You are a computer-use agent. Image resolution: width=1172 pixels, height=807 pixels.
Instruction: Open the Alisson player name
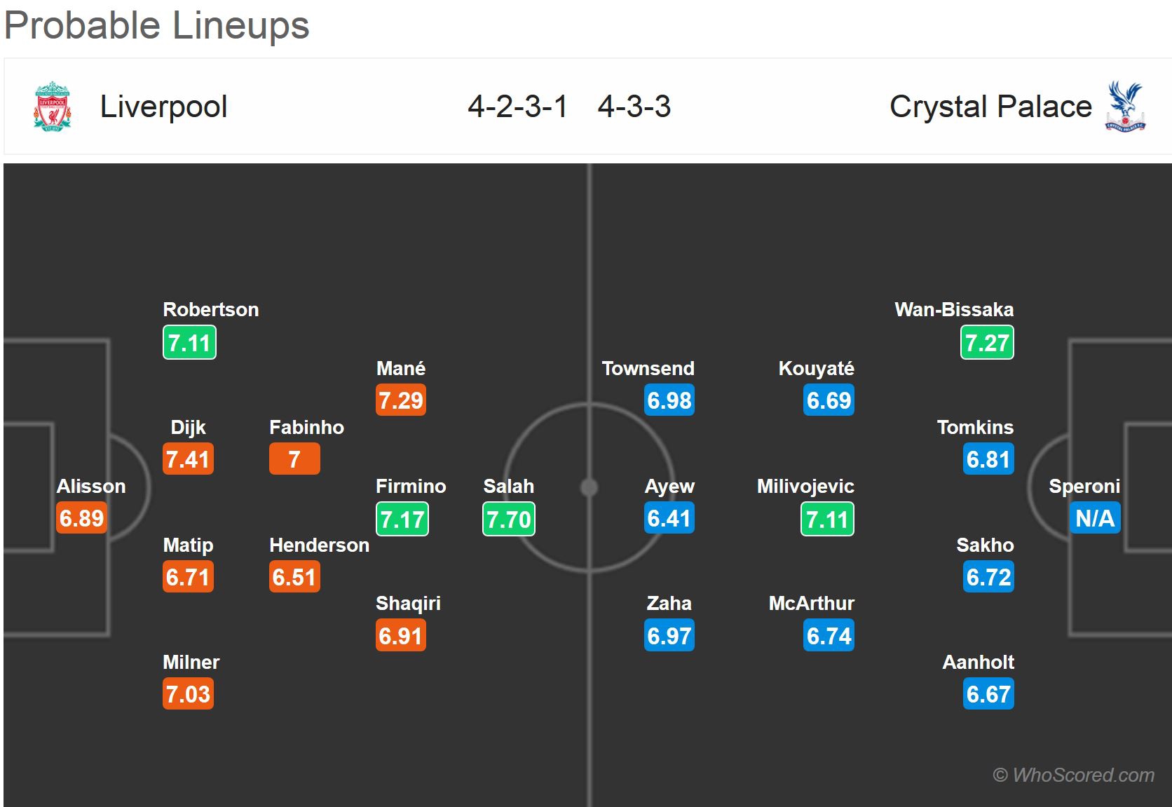91,486
